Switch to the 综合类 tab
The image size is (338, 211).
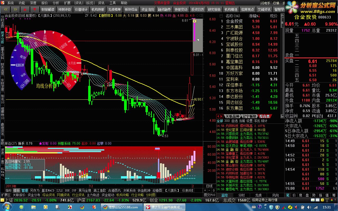click(265, 116)
